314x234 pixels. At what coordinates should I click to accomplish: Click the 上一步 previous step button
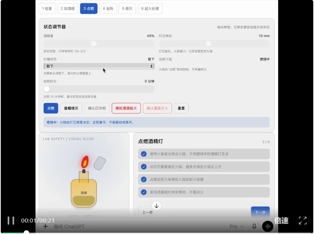147,212
